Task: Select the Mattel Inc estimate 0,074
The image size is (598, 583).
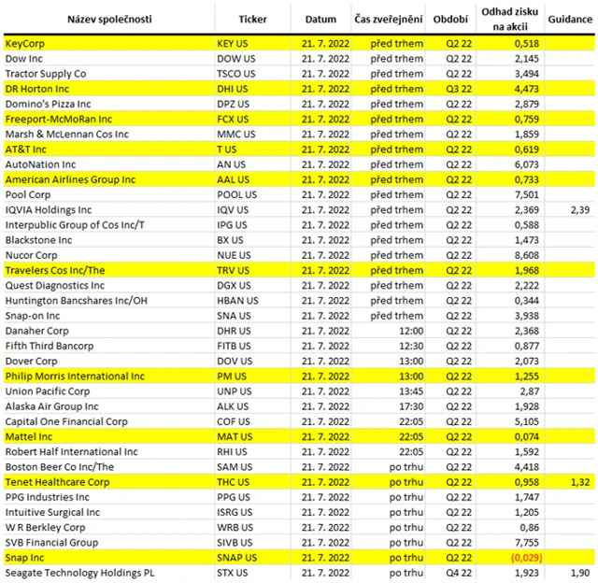Action: [527, 436]
